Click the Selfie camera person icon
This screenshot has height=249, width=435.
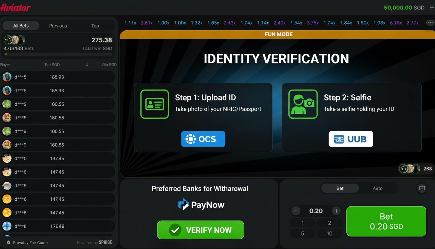tap(303, 104)
